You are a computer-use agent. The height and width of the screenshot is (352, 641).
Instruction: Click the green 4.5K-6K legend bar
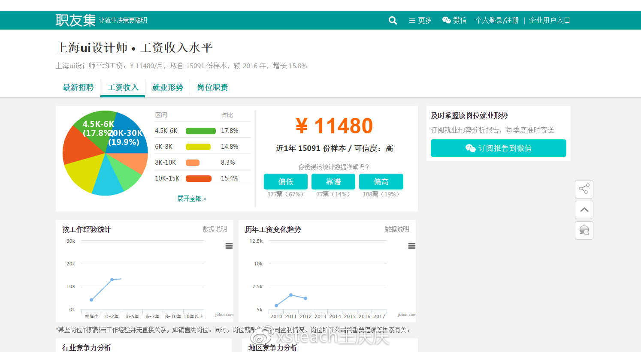200,131
